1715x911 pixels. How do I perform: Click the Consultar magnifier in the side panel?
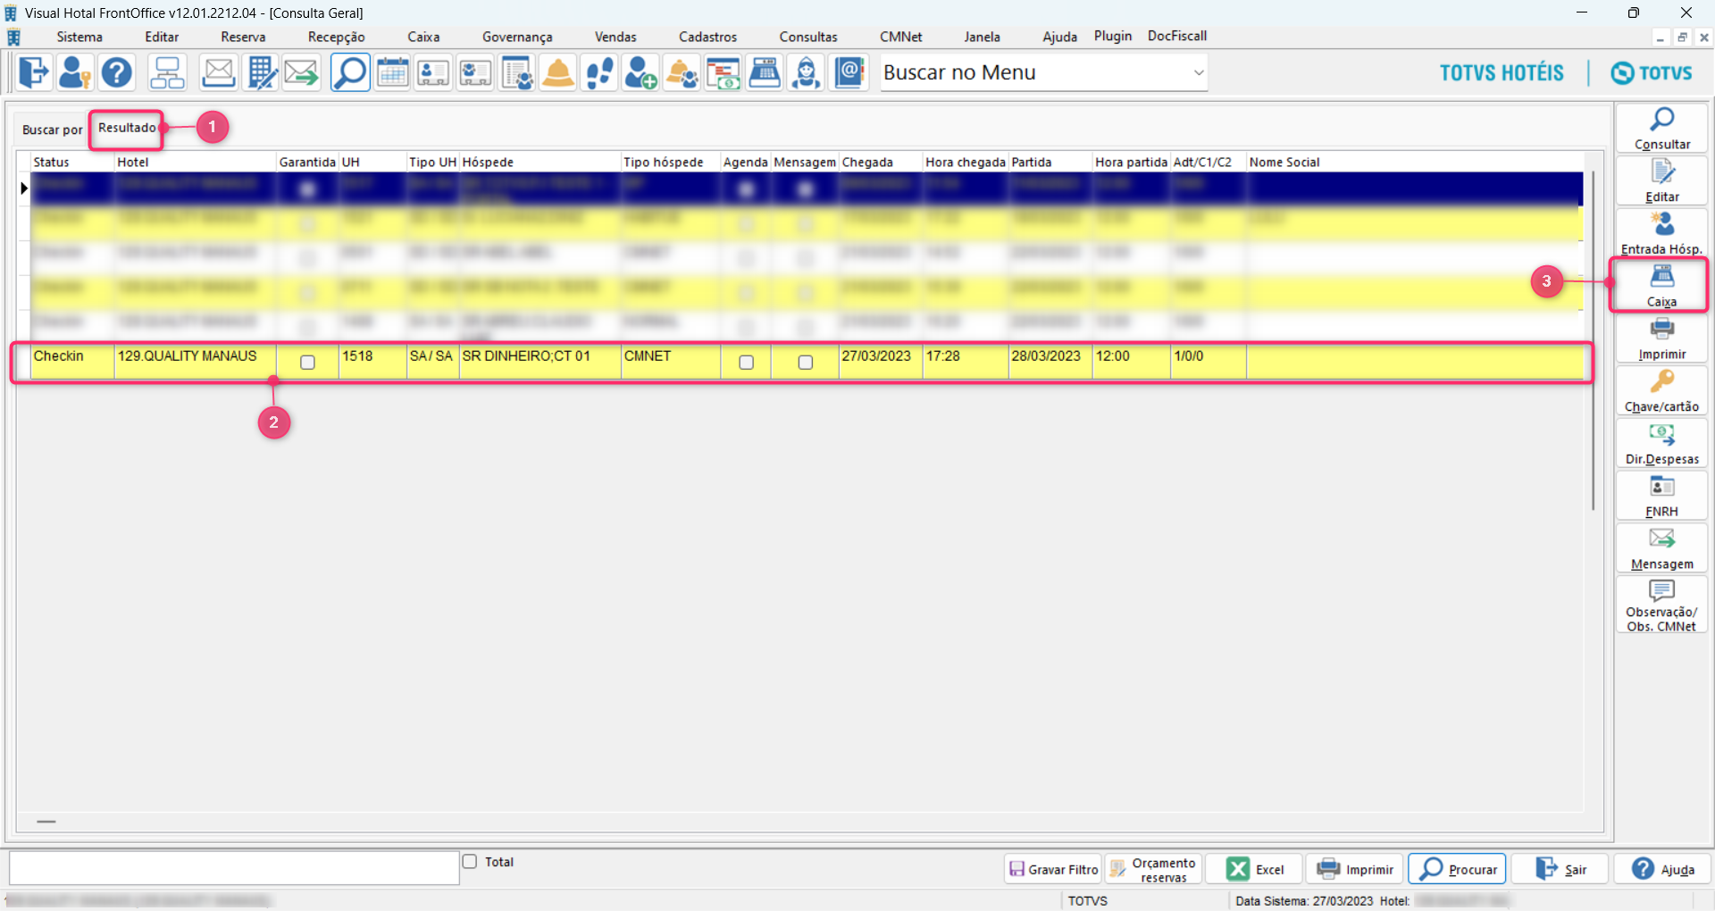(1661, 129)
